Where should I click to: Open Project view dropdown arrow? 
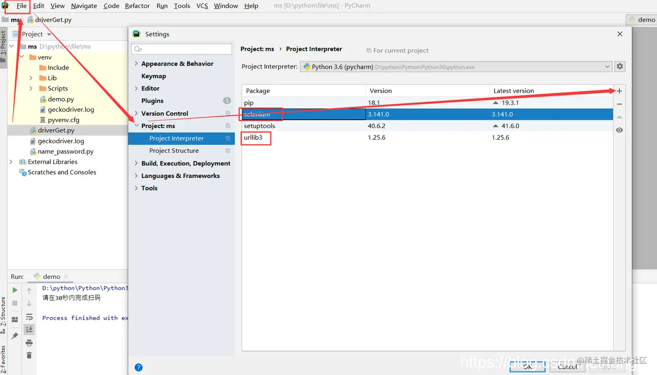49,34
